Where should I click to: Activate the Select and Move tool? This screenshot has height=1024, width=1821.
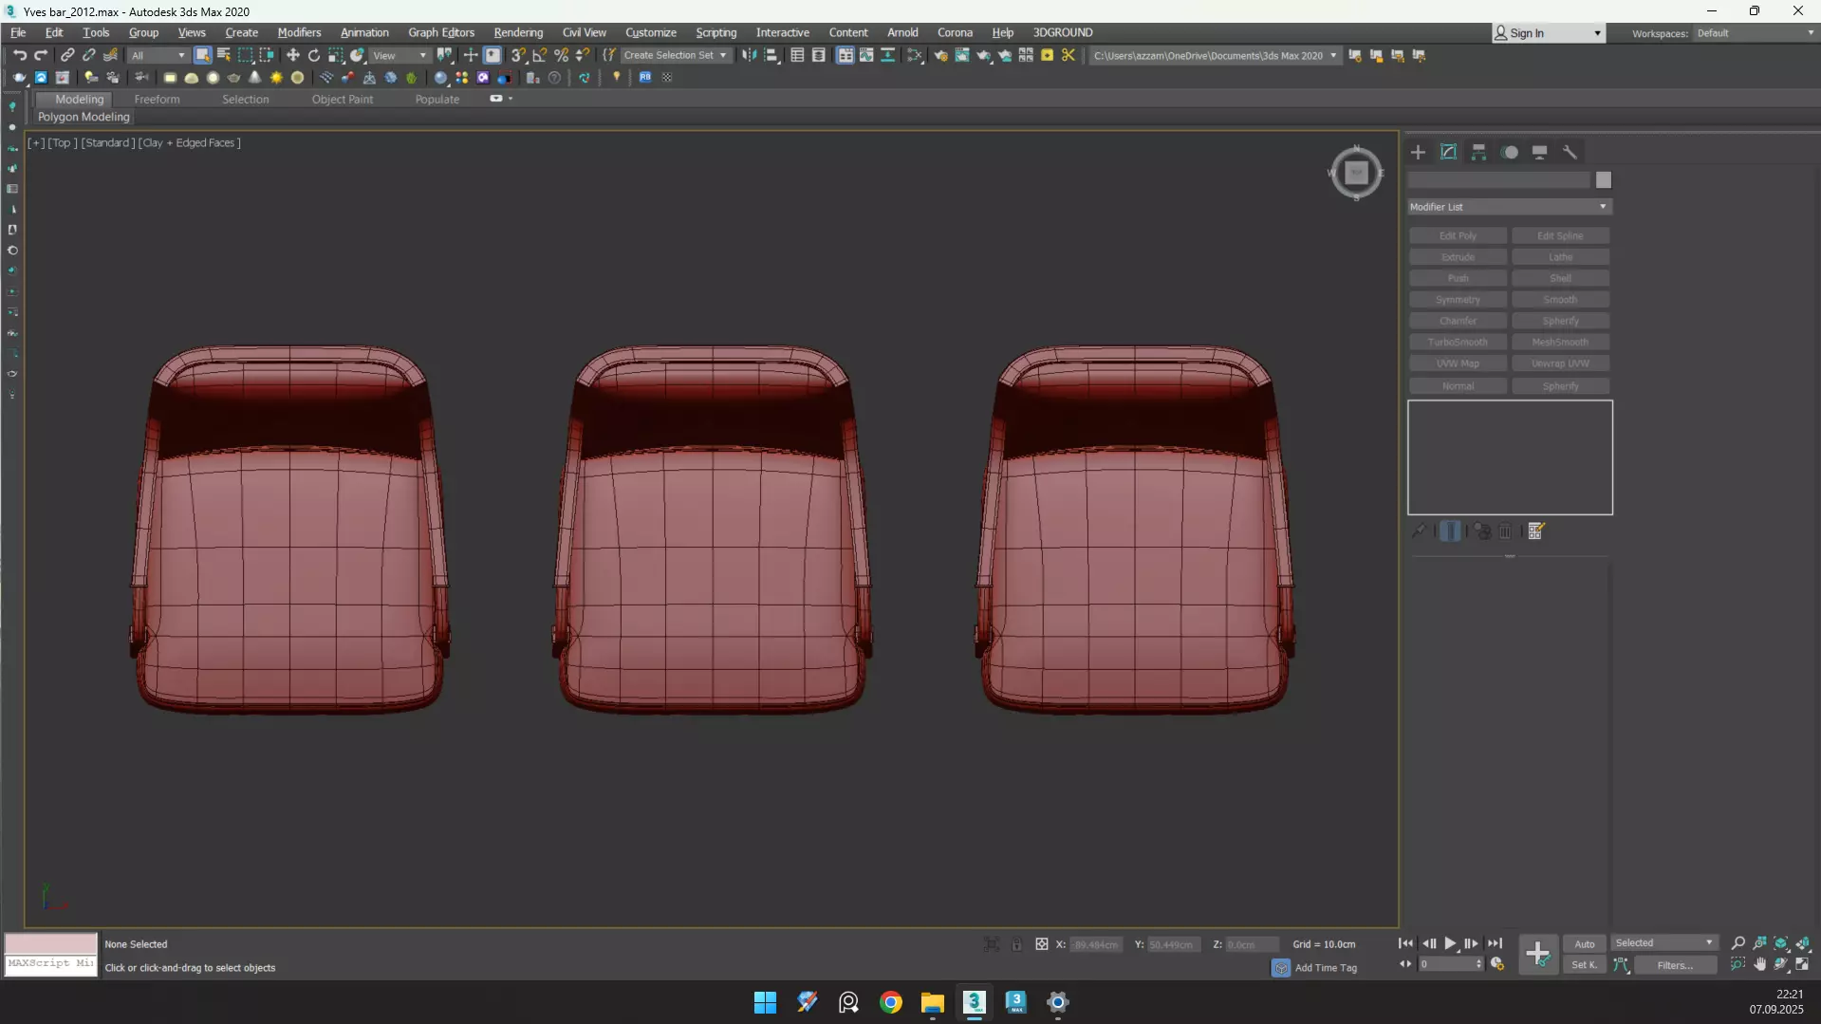(293, 55)
